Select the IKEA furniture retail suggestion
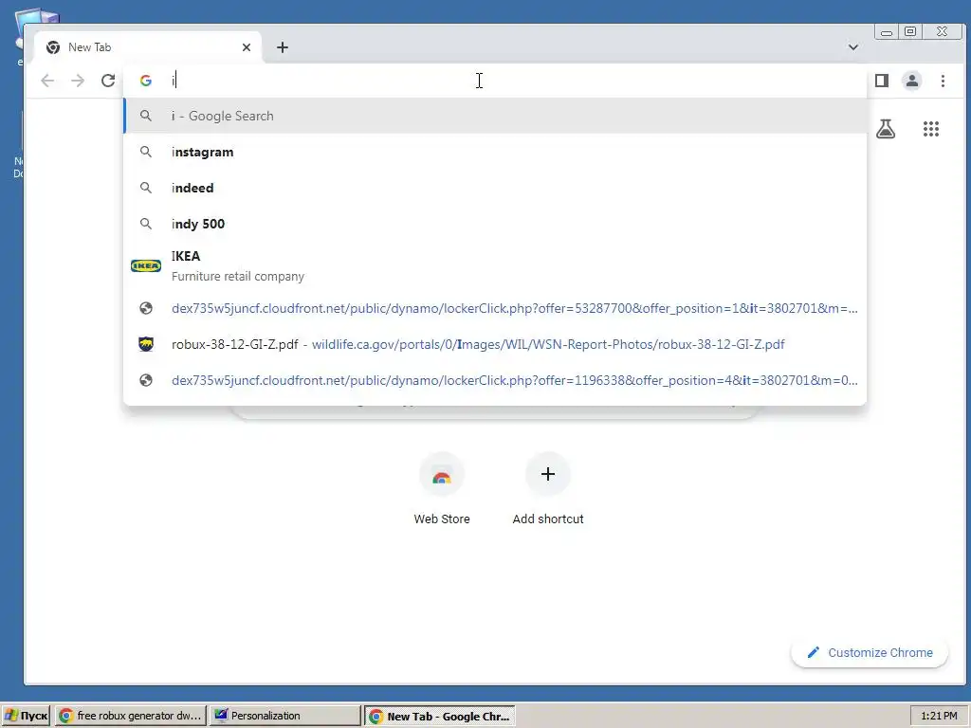The width and height of the screenshot is (971, 728). point(495,265)
